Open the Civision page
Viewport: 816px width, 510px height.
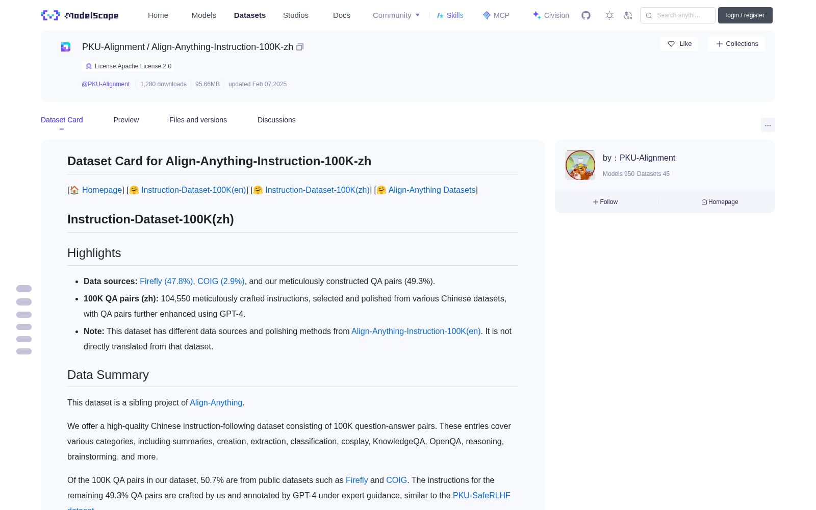(x=551, y=15)
